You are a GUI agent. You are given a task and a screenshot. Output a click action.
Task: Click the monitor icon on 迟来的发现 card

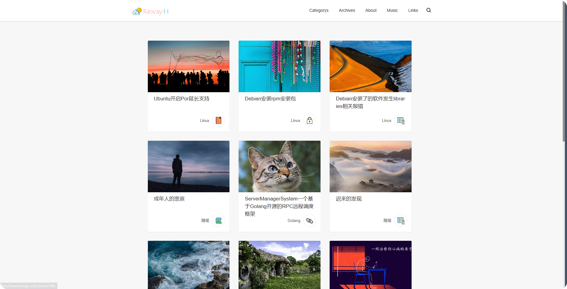(400, 220)
